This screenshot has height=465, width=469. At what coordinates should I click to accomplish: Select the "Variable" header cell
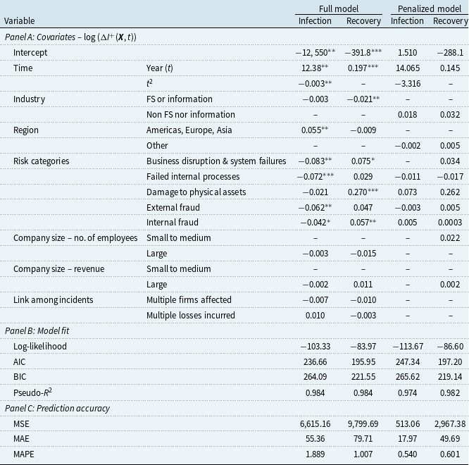20,21
